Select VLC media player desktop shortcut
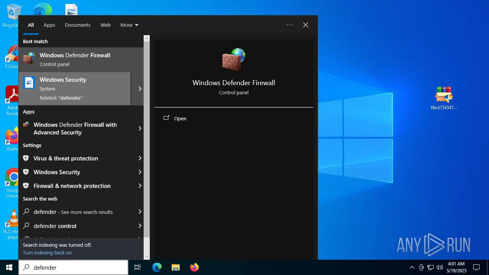This screenshot has height=275, width=489. tap(11, 225)
